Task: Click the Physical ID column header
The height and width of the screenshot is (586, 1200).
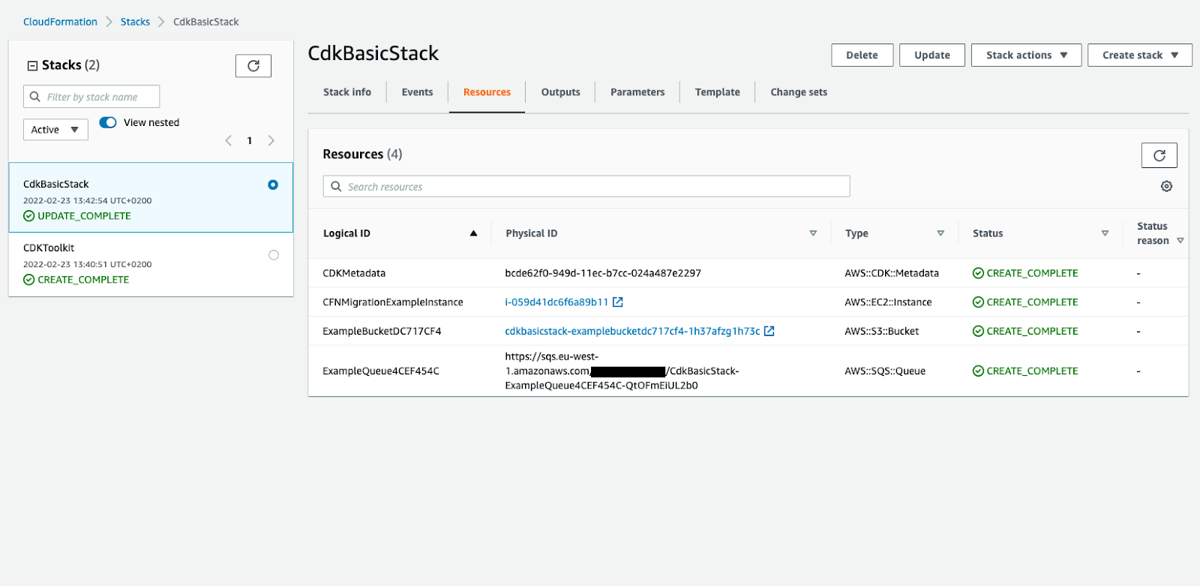Action: [x=531, y=233]
